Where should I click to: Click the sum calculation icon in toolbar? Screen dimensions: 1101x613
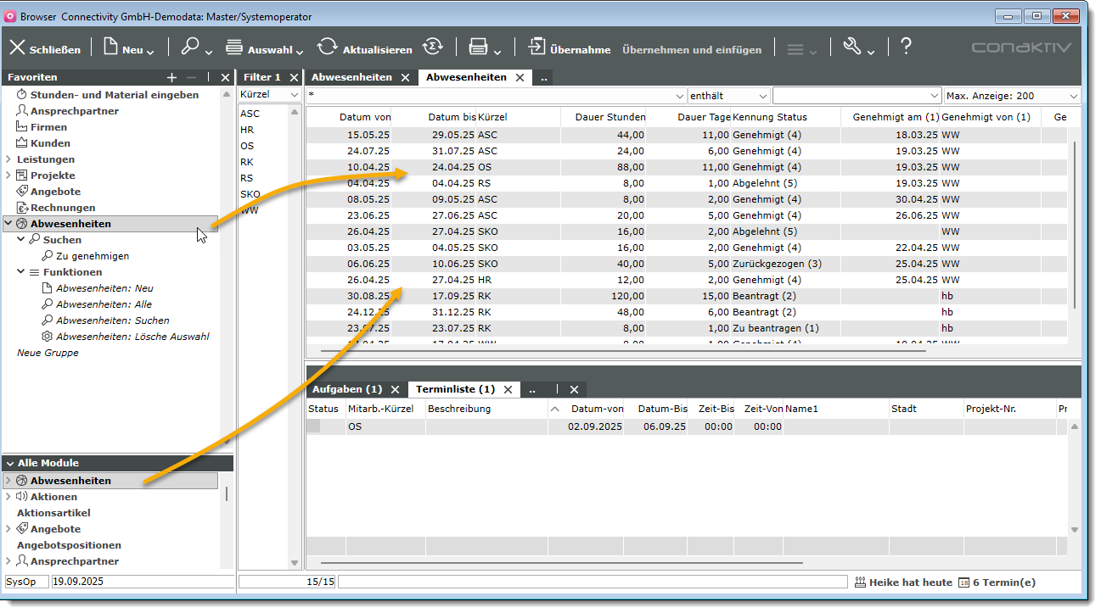pos(433,47)
